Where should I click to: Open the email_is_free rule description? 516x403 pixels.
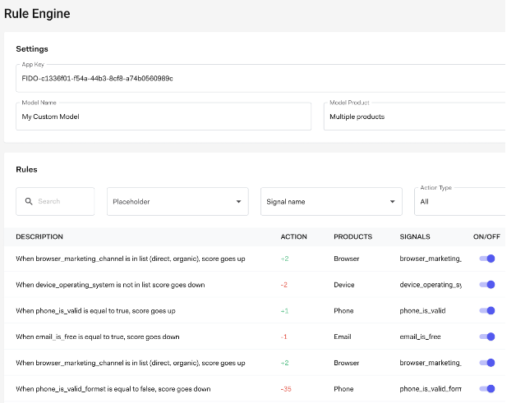[97, 337]
